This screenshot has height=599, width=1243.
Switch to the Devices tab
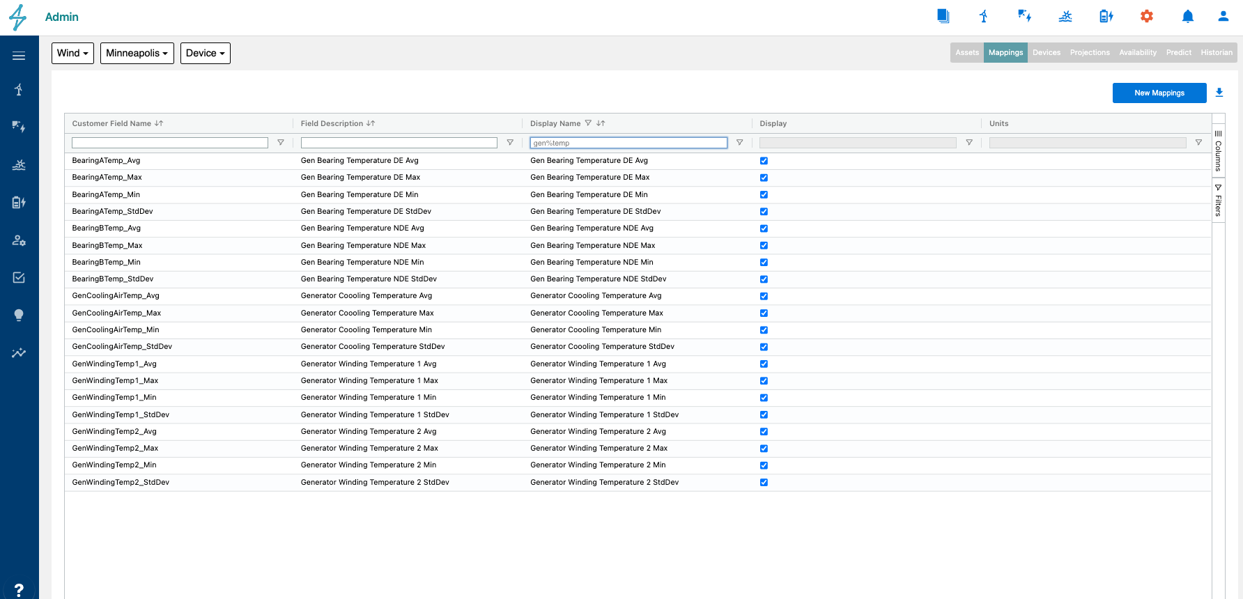[1047, 53]
